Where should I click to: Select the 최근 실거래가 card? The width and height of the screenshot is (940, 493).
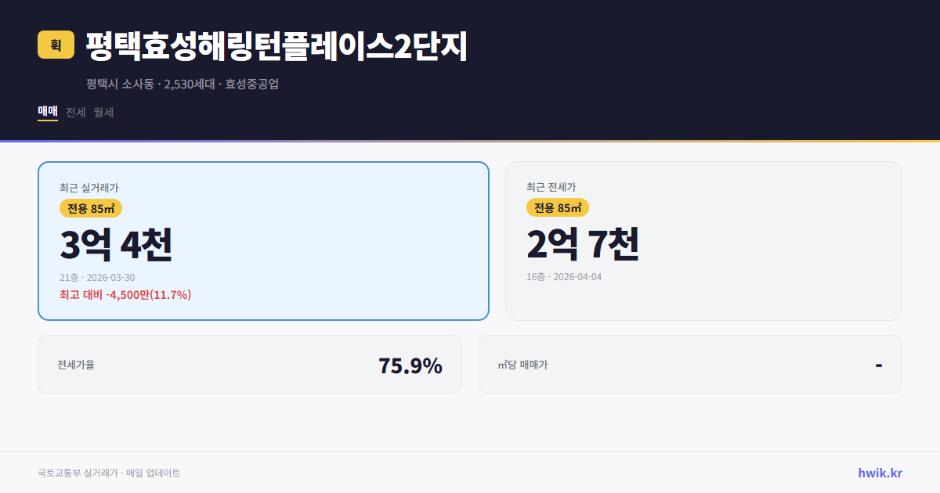tap(262, 240)
